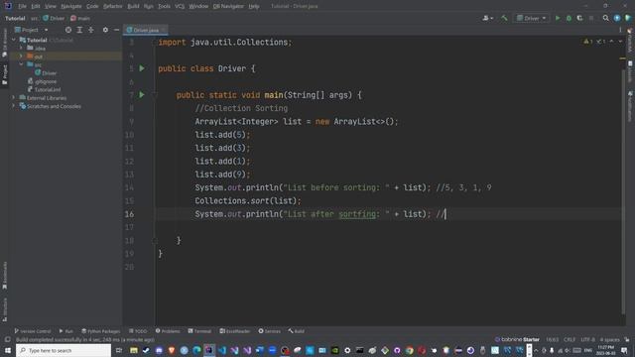The width and height of the screenshot is (635, 357).
Task: Start debugging with the bug icon
Action: pyautogui.click(x=569, y=18)
